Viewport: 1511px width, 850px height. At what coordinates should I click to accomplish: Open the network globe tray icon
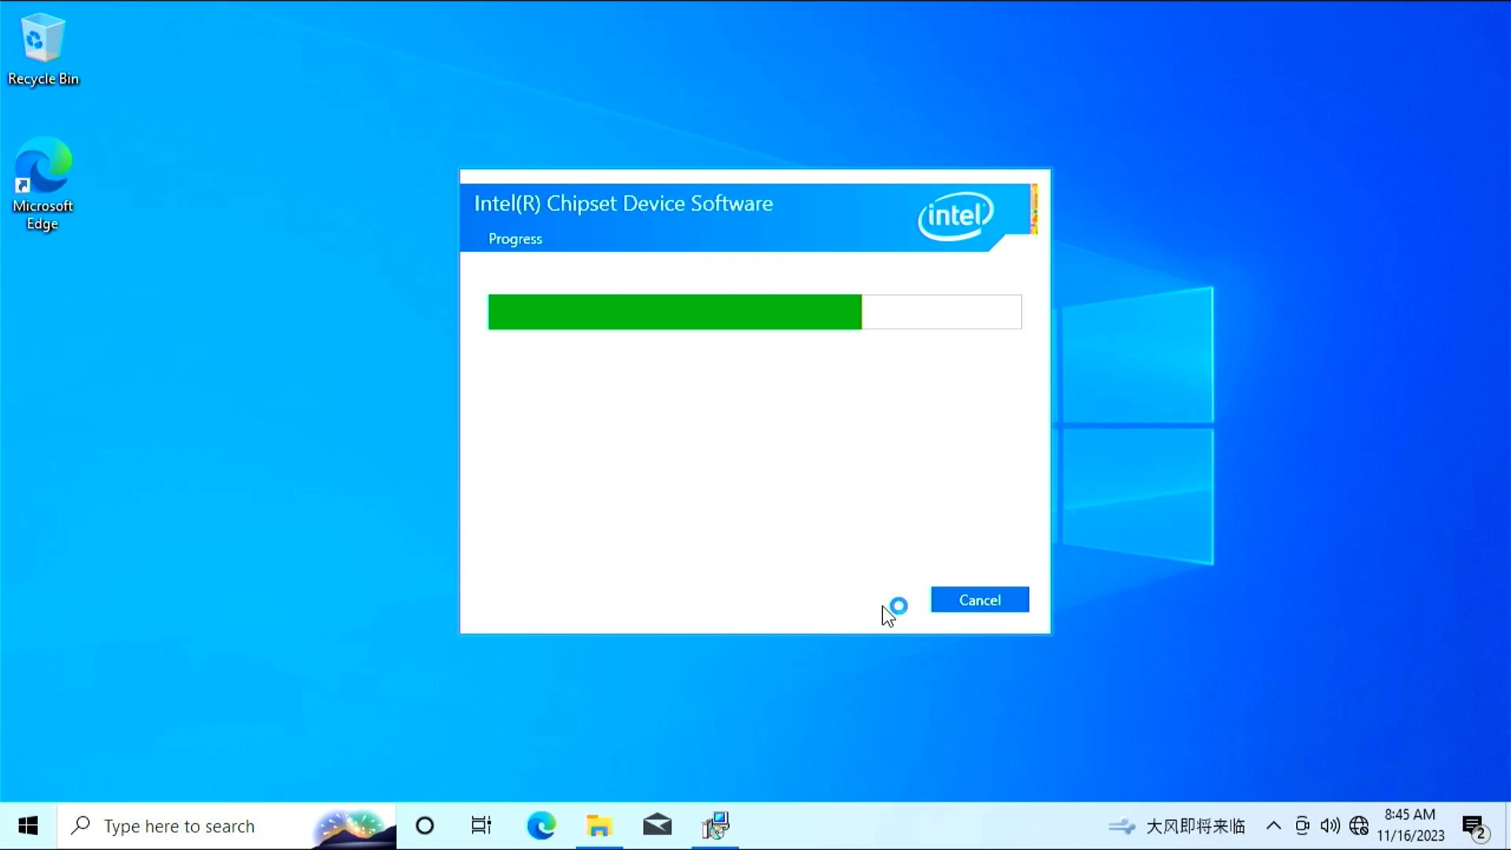coord(1359,826)
